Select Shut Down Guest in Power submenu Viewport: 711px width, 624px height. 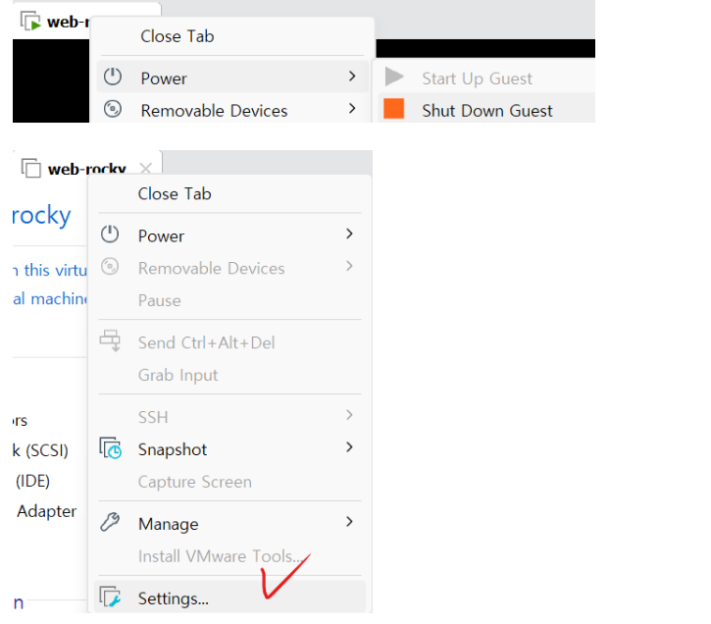click(x=486, y=109)
